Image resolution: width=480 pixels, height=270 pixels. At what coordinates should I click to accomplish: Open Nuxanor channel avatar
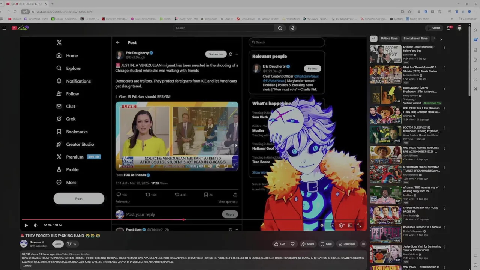tap(24, 244)
